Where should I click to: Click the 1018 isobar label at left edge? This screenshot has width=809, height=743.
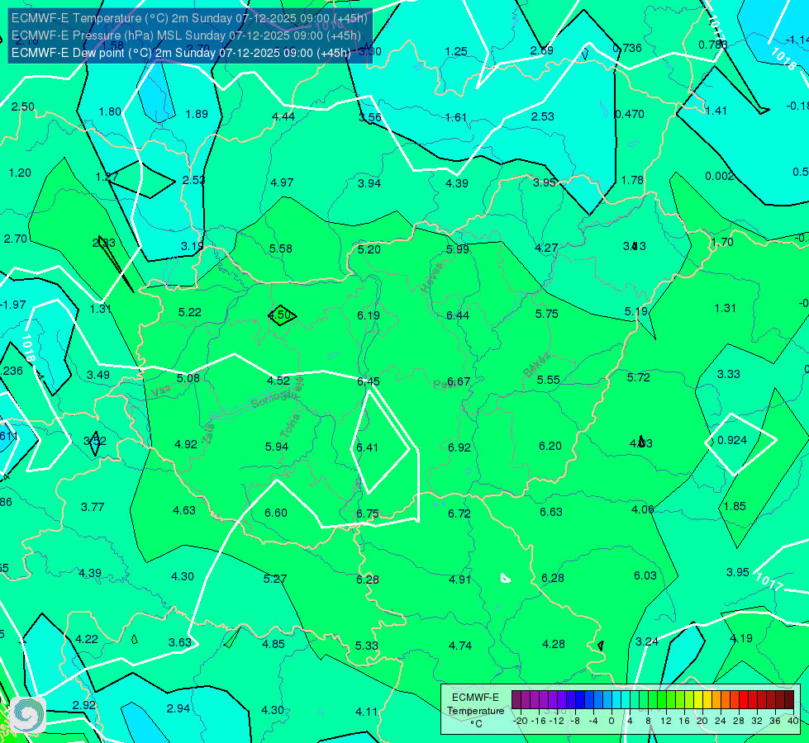click(28, 348)
